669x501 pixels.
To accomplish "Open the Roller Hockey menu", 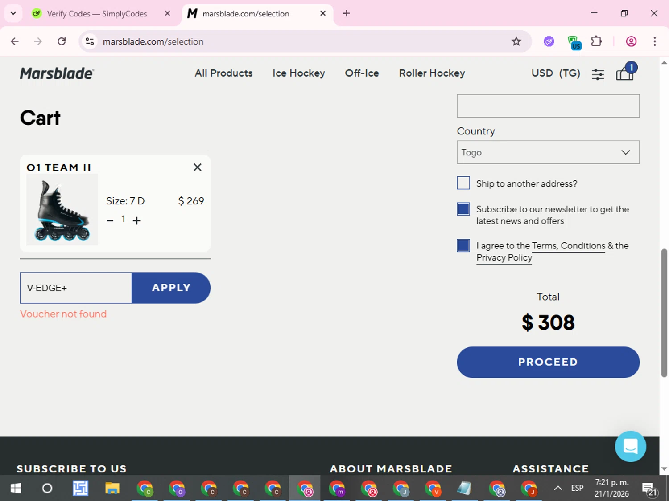I will 432,73.
